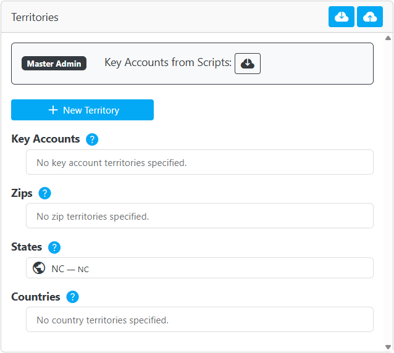Viewport: 394px width, 353px height.
Task: Click the empty country territories box
Action: (199, 320)
